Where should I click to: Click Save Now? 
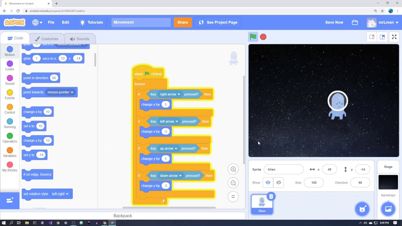point(334,22)
